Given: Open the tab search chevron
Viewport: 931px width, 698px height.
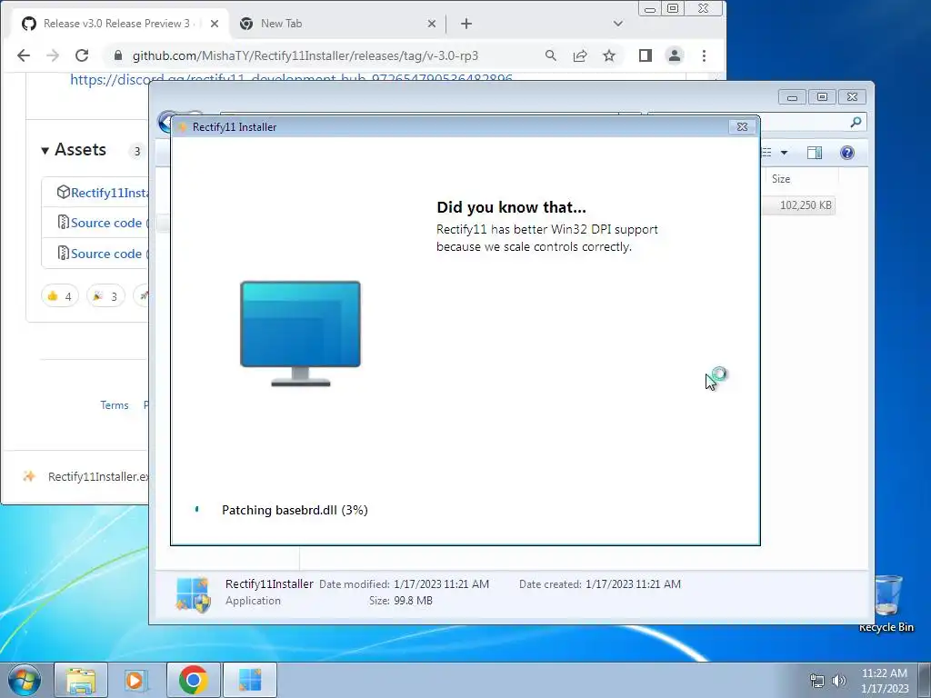Looking at the screenshot, I should [618, 24].
